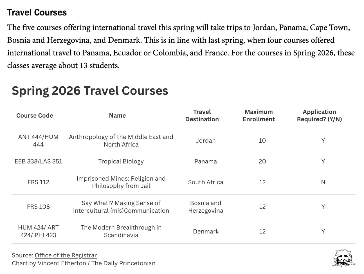Click the Name column header
The image size is (364, 274).
(117, 115)
